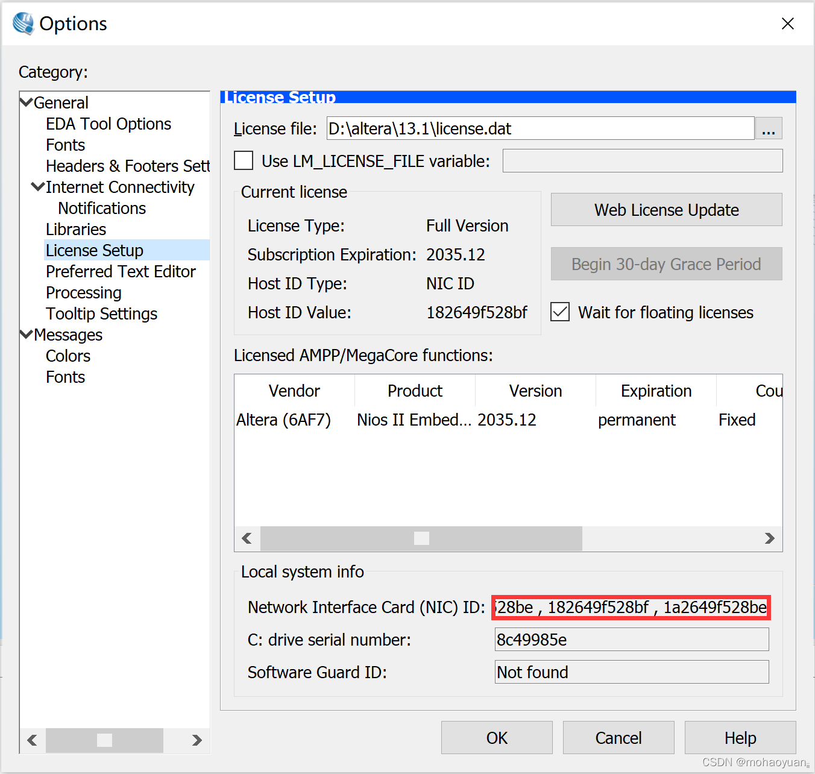Collapse the General category tree
Viewport: 815px width, 774px height.
tap(27, 102)
